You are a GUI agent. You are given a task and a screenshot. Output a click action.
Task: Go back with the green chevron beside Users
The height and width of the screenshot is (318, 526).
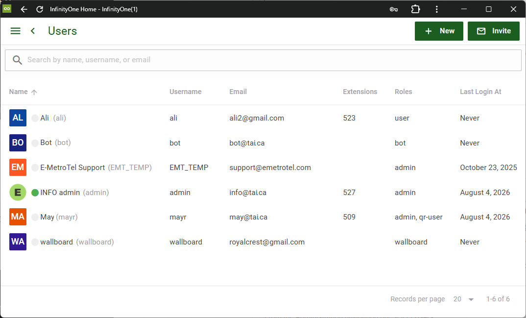click(33, 31)
